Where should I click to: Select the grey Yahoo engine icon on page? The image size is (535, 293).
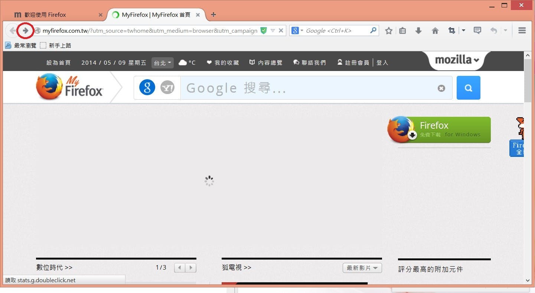click(167, 88)
